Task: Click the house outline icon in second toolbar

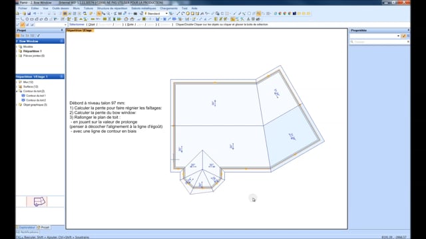Action: click(46, 19)
